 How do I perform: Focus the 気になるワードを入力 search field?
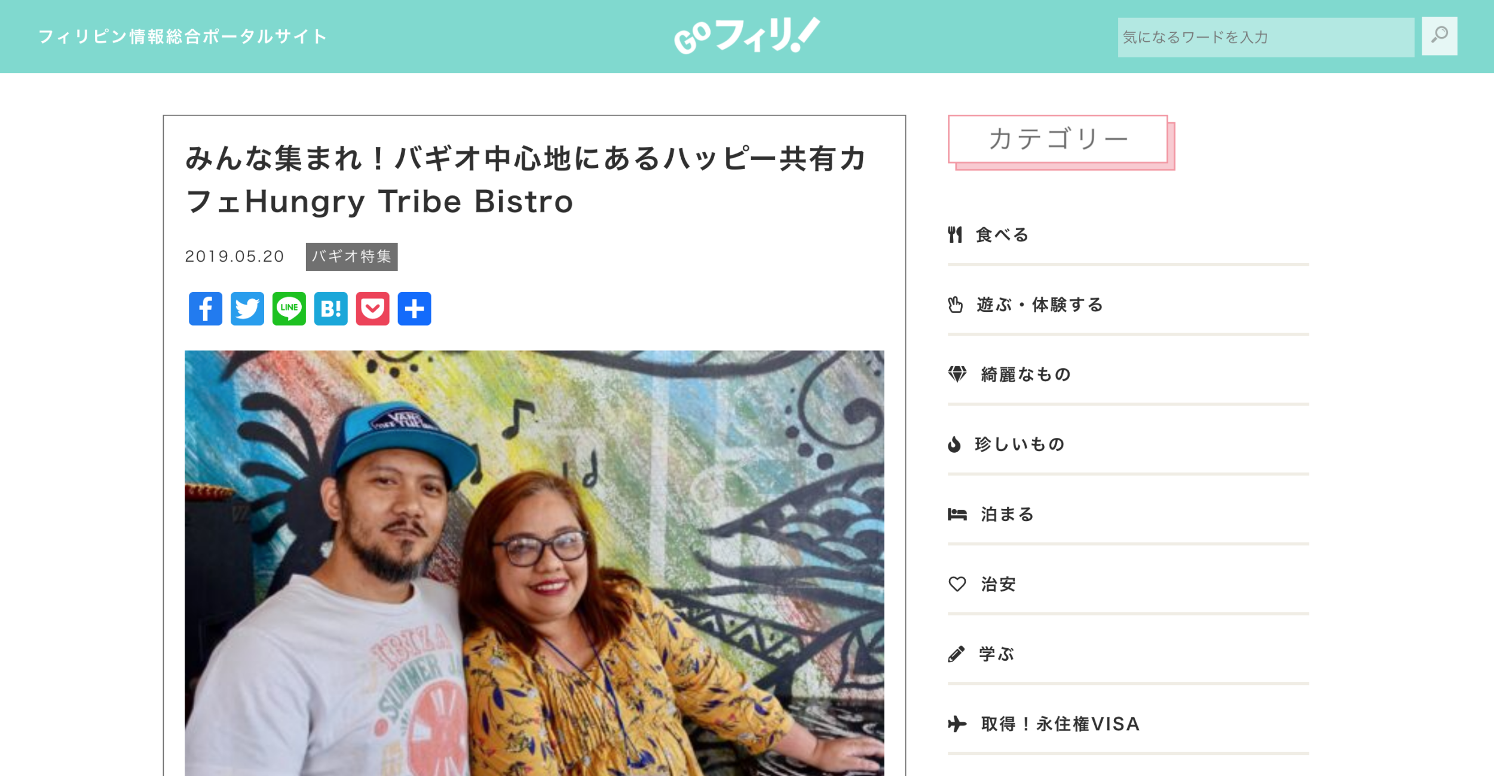click(1266, 37)
